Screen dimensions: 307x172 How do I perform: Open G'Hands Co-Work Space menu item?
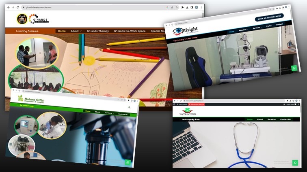[130, 31]
